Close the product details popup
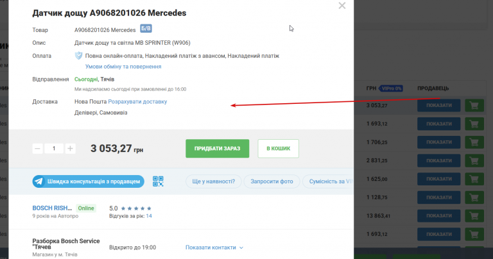 (342, 6)
